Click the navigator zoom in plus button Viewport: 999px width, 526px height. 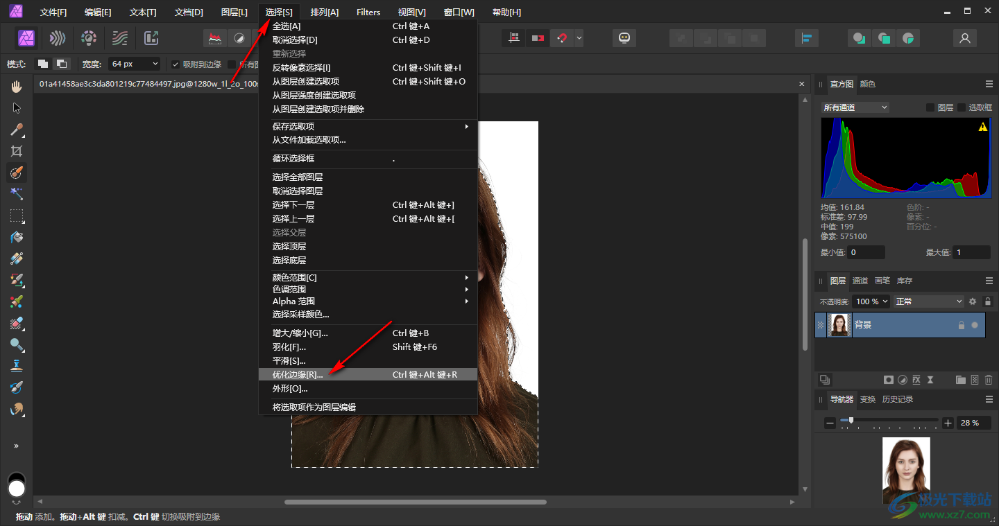tap(948, 423)
